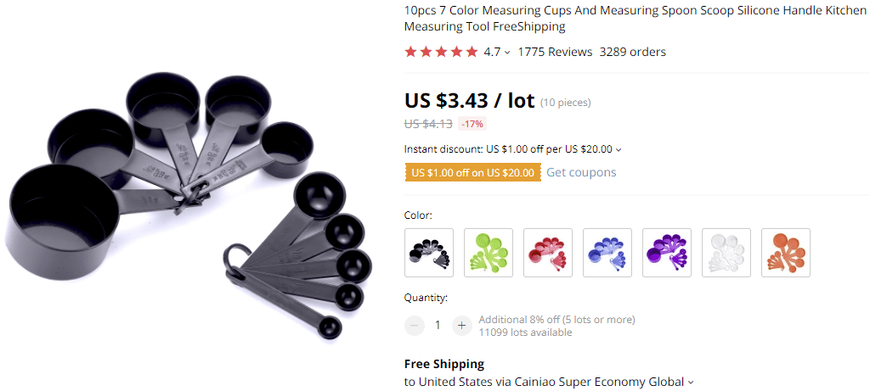
Task: Expand the 4.7 rating breakdown chevron
Action: (507, 53)
